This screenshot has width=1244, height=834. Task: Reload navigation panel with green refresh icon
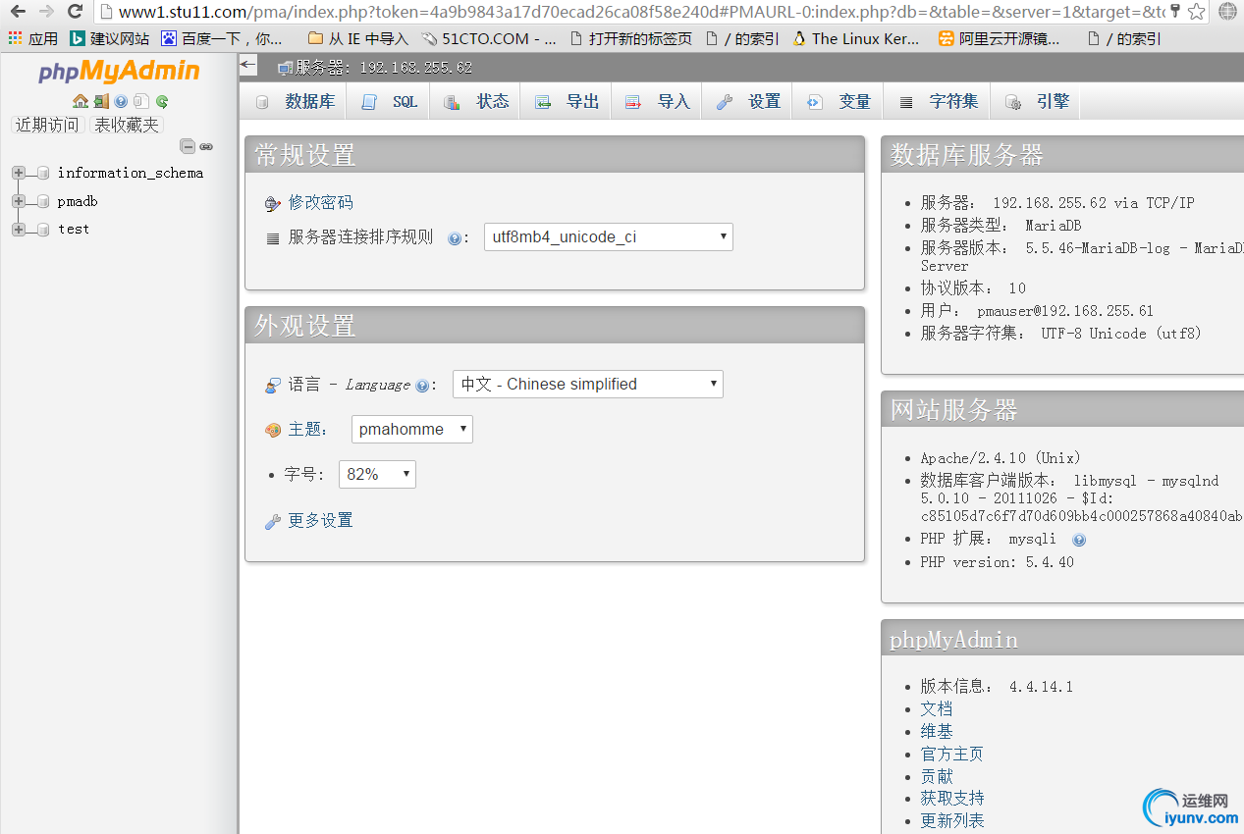(x=162, y=101)
